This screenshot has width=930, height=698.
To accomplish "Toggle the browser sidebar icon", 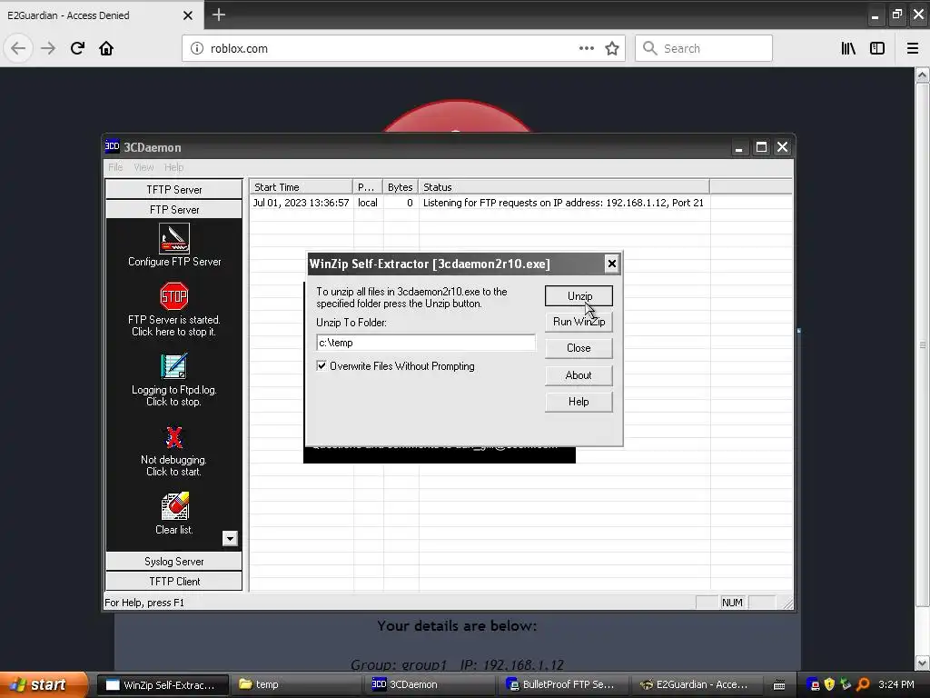I will pos(877,48).
